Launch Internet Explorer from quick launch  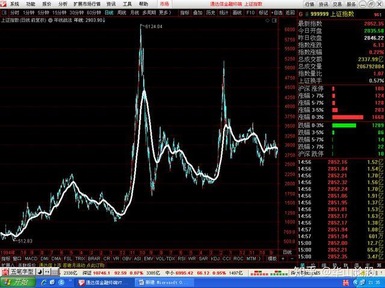44,283
